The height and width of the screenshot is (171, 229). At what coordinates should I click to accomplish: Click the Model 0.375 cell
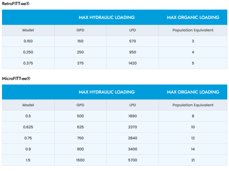click(28, 63)
